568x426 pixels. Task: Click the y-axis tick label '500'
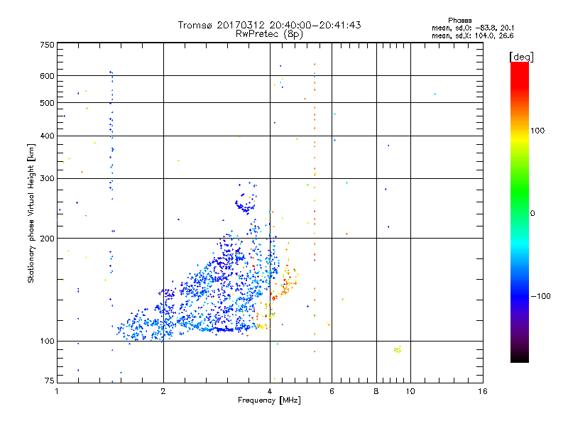tap(47, 103)
